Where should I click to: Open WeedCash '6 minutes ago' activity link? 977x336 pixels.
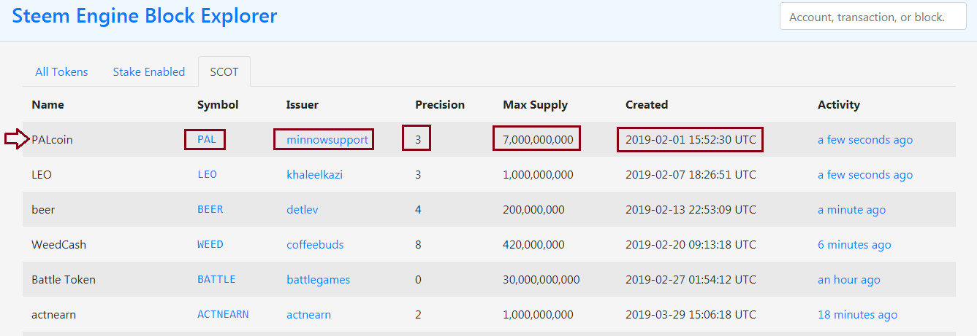point(854,245)
